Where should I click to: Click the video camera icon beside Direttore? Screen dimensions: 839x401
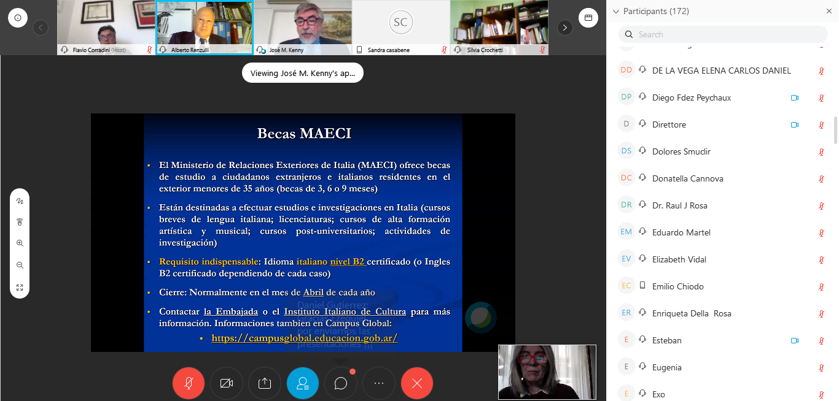[x=795, y=124]
